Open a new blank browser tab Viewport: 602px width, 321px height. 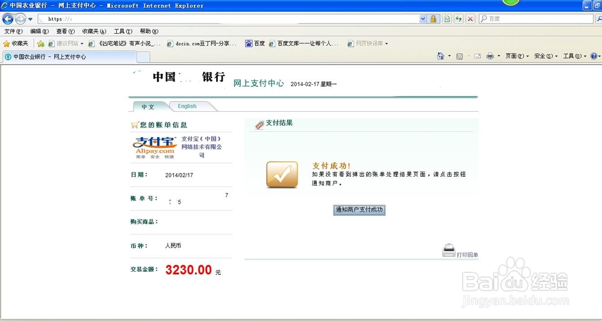pos(143,57)
